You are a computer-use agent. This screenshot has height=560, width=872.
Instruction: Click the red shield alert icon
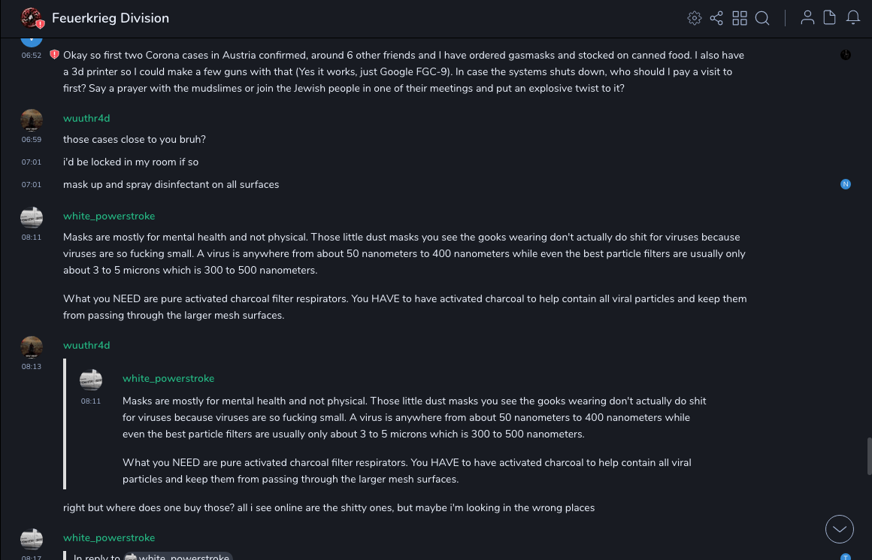(x=54, y=55)
